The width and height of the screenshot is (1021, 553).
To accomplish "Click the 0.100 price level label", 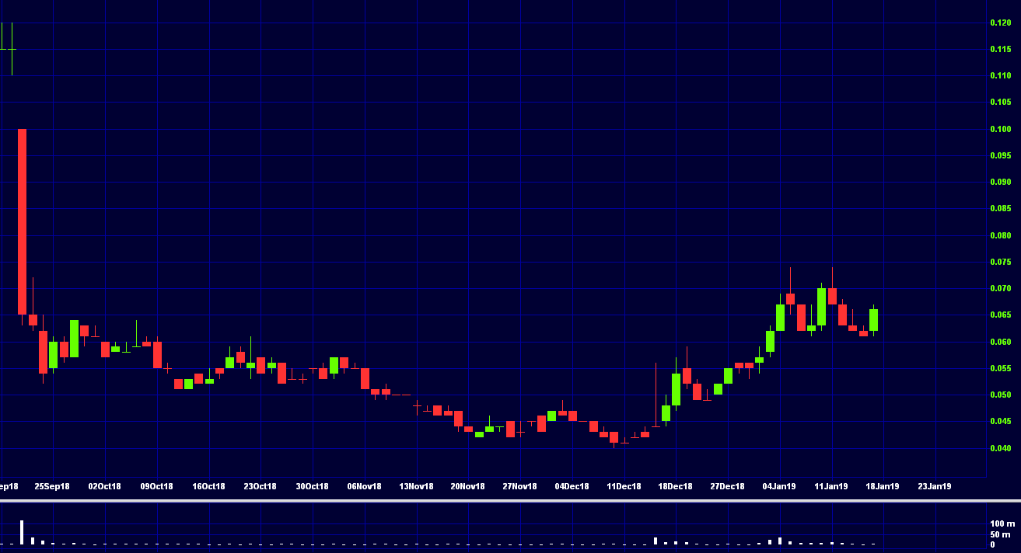I will point(1000,129).
